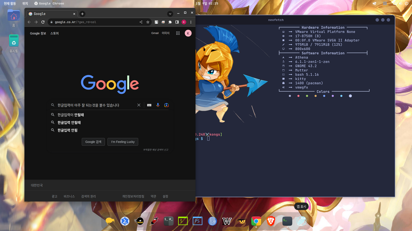Open Chrome three-dot menu
This screenshot has height=231, width=412.
pyautogui.click(x=191, y=22)
